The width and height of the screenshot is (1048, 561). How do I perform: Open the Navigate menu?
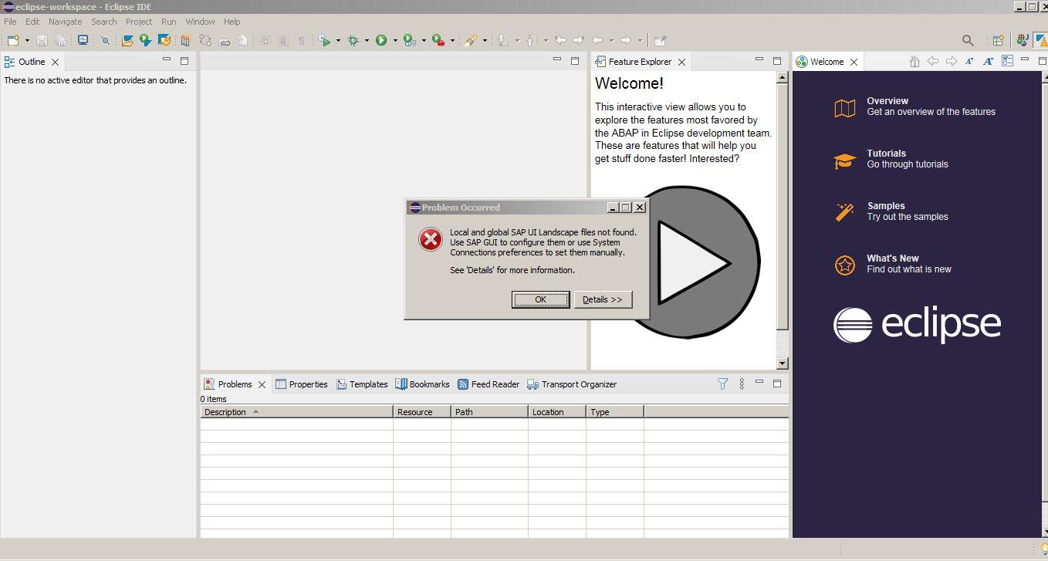coord(65,22)
